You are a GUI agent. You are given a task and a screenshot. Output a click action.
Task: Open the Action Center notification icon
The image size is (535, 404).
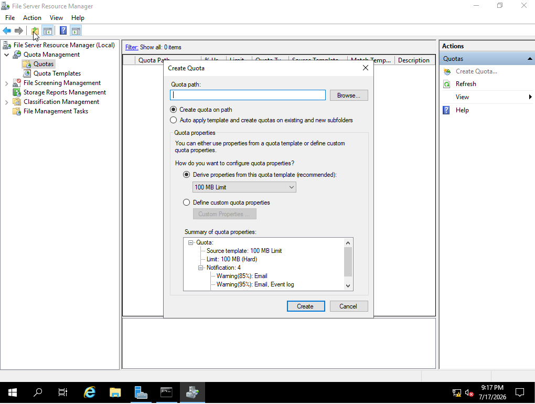pyautogui.click(x=520, y=393)
